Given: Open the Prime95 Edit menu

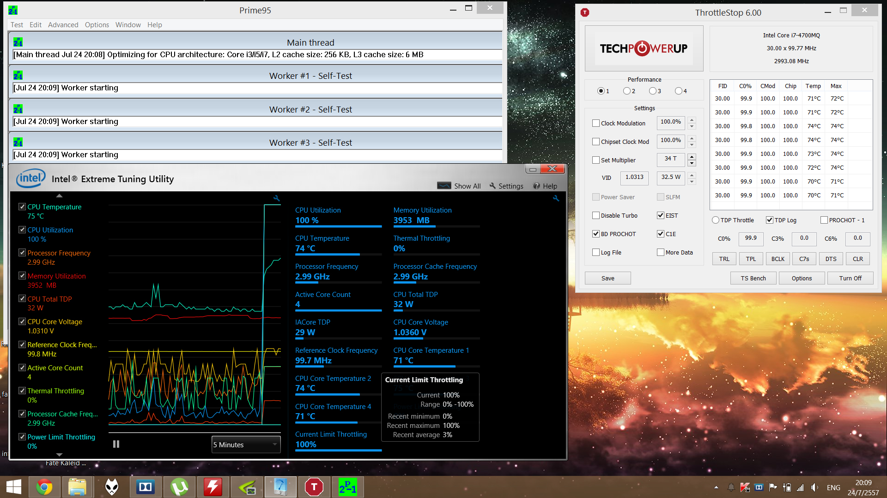Looking at the screenshot, I should [36, 25].
